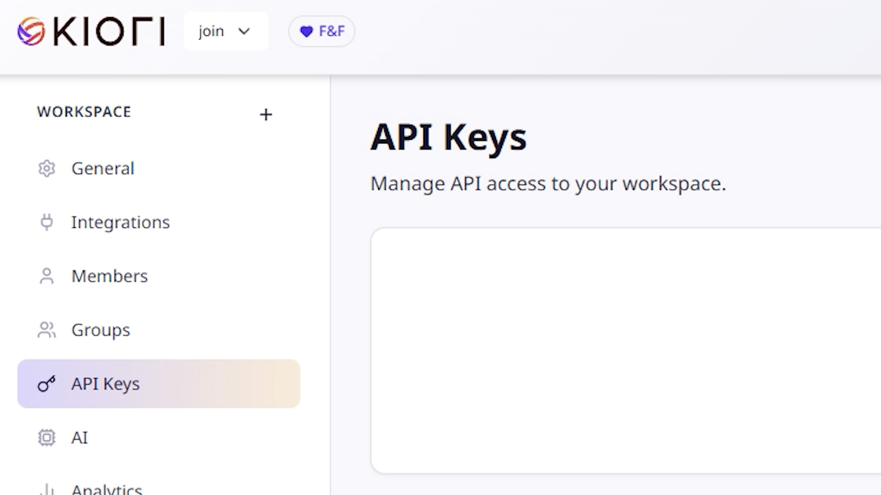Click the Integrations plug icon
881x495 pixels.
click(47, 222)
